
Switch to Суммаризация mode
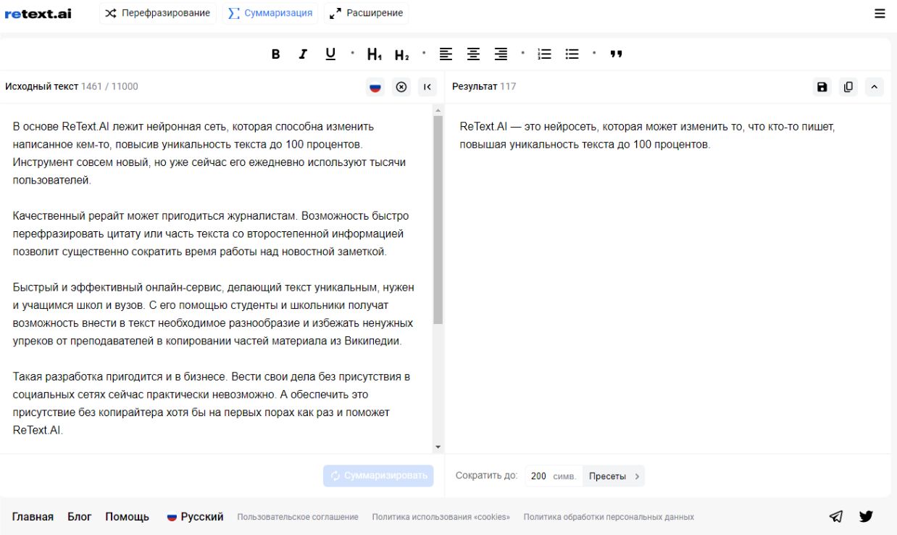pos(270,13)
